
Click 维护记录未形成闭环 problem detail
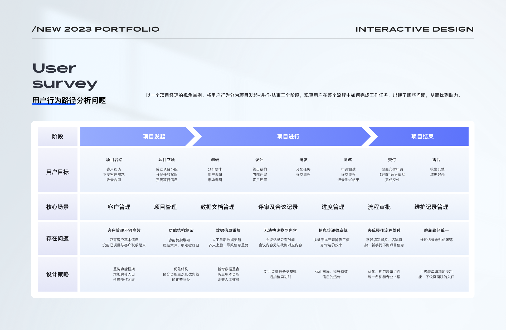coord(436,240)
